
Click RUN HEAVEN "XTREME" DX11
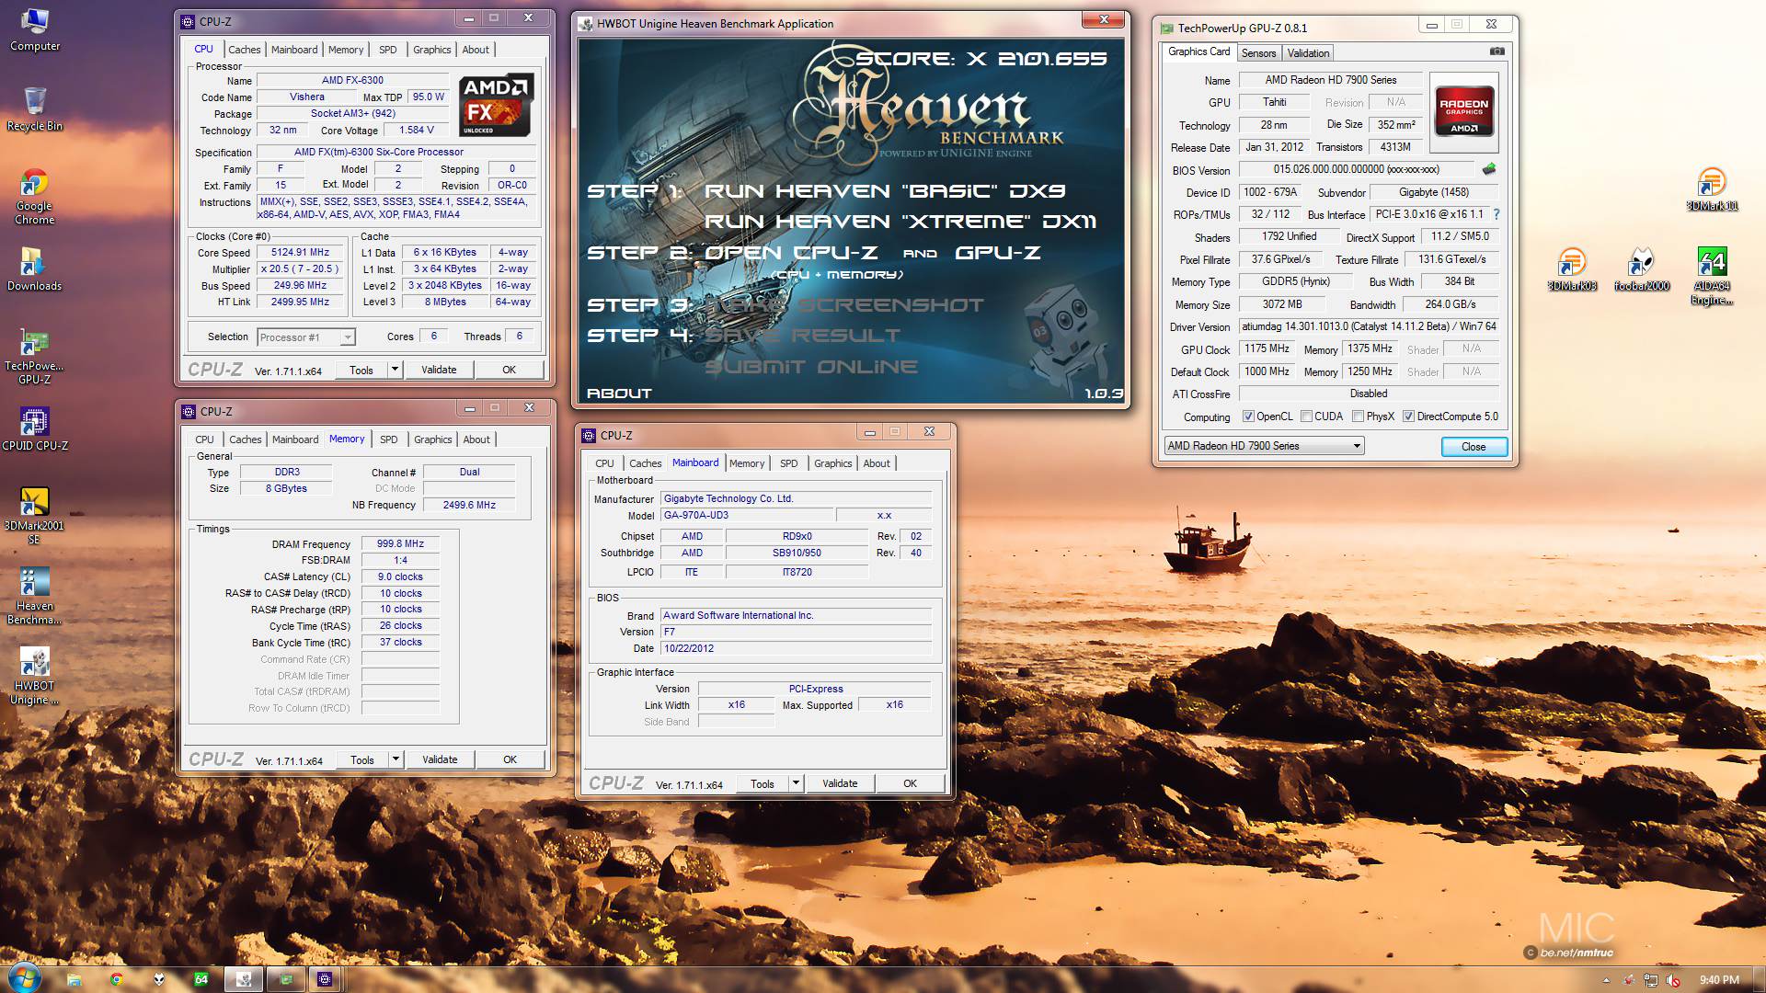(900, 222)
